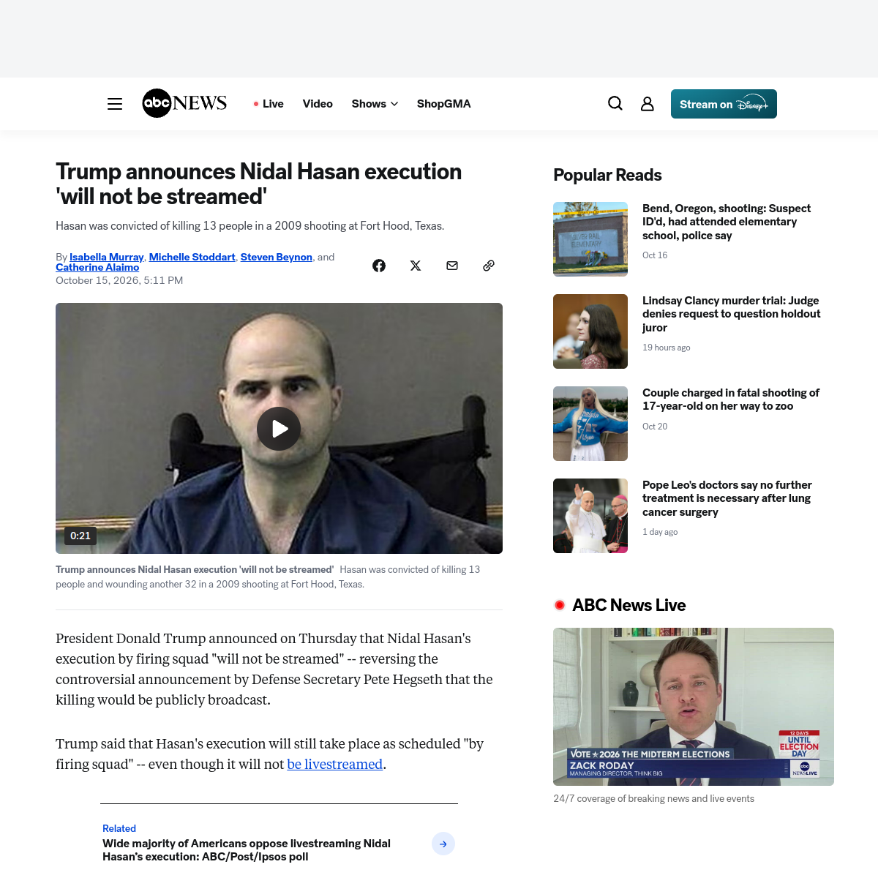Open author Michelle Stoddart's page

(192, 257)
